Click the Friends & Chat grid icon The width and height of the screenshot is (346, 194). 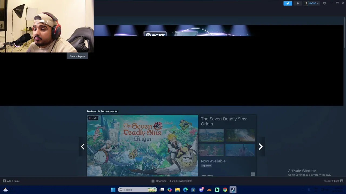[342, 181]
